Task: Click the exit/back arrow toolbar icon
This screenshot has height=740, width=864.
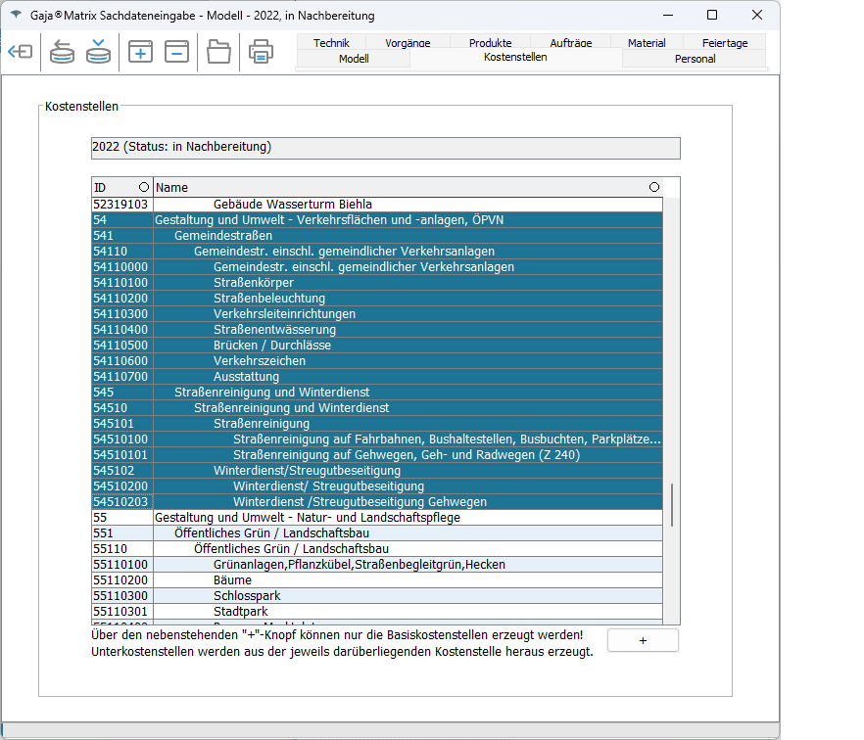Action: pos(21,52)
